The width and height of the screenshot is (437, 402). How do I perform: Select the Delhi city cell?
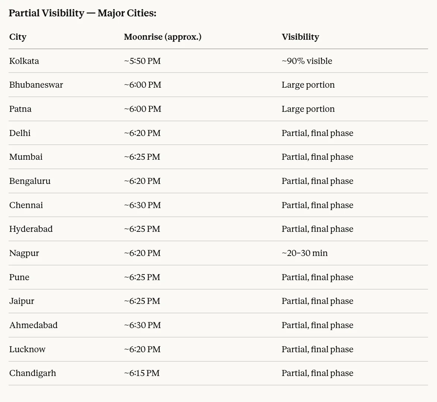pyautogui.click(x=20, y=133)
